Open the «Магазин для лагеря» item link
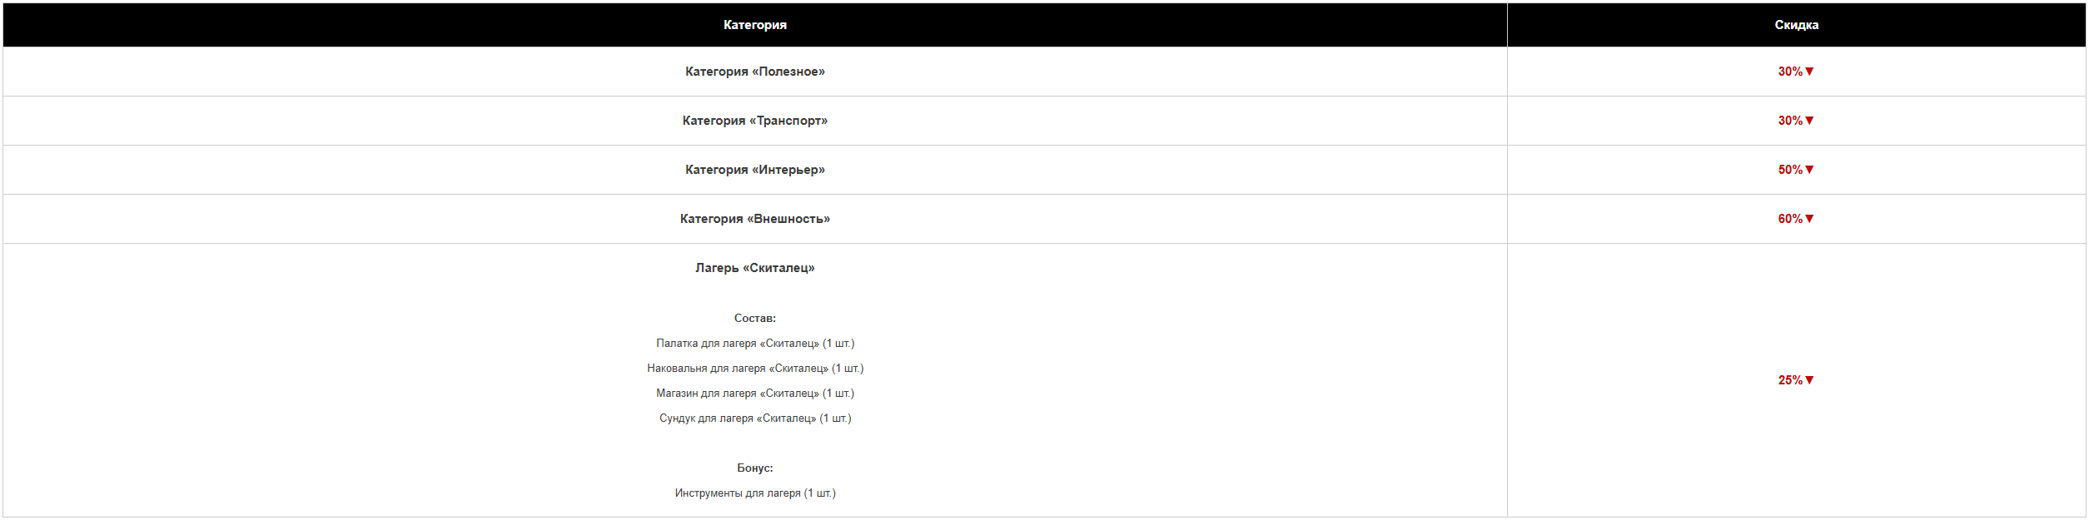This screenshot has height=520, width=2089. [x=754, y=394]
